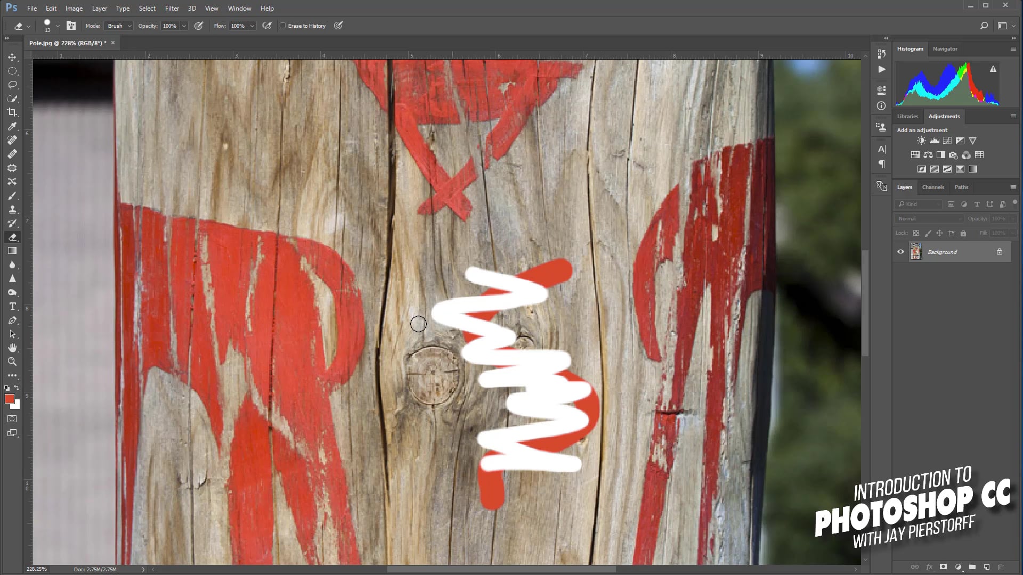Toggle pressure for opacity button
Image resolution: width=1023 pixels, height=575 pixels.
tap(199, 26)
